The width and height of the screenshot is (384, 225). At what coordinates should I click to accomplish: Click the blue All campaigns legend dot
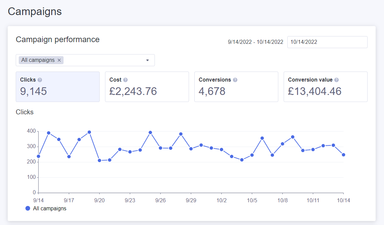[x=28, y=208]
